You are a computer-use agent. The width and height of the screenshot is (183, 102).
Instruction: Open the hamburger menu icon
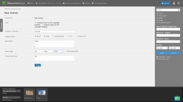179,3
